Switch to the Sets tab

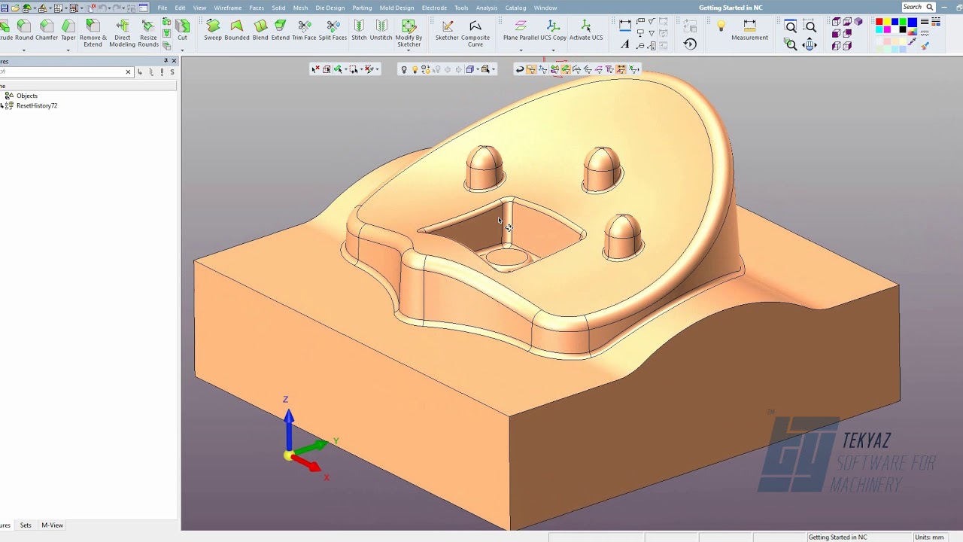(26, 525)
